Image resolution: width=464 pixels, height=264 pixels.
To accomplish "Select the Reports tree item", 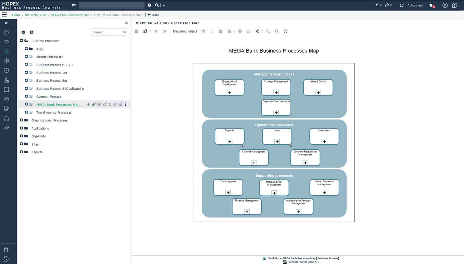I will [37, 152].
